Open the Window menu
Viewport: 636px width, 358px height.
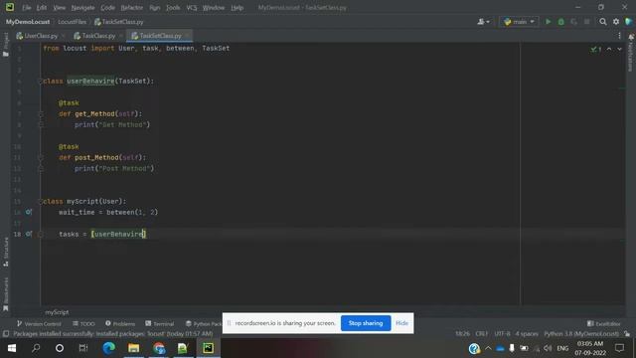coord(214,7)
